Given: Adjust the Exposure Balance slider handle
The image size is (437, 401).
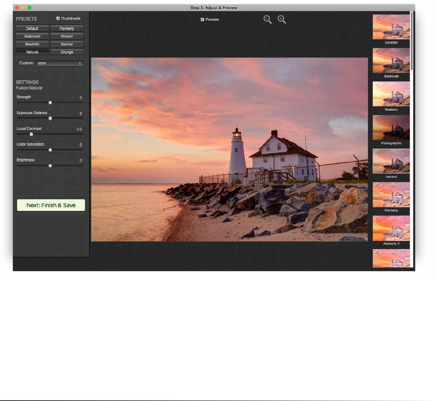Looking at the screenshot, I should [x=50, y=119].
